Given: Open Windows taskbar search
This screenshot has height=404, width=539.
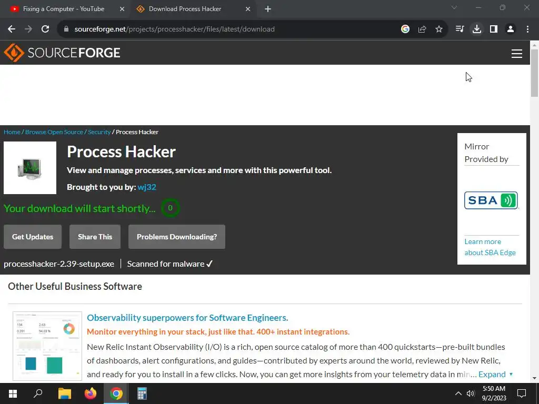Looking at the screenshot, I should click(x=38, y=393).
